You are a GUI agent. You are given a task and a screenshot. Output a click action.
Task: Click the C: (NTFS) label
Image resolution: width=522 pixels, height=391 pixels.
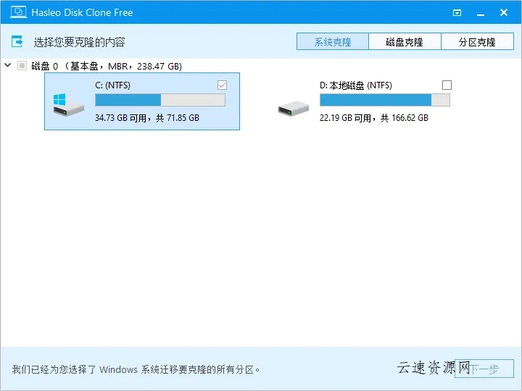click(112, 85)
